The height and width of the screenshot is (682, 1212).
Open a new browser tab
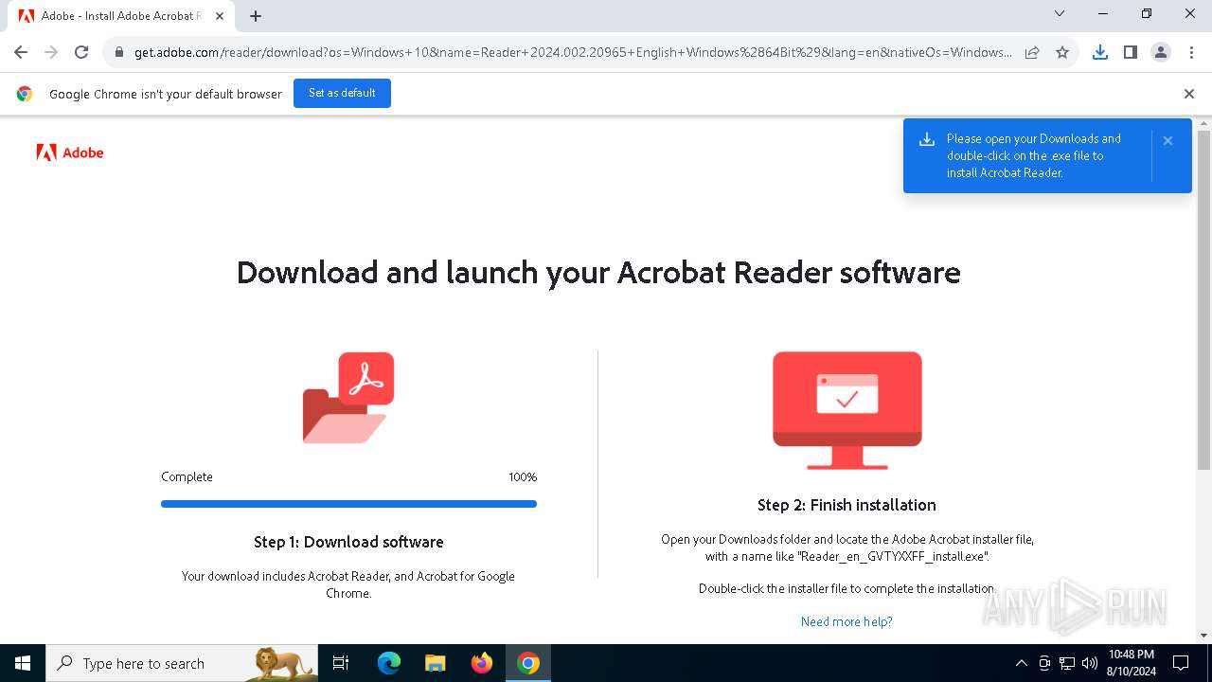(x=256, y=15)
